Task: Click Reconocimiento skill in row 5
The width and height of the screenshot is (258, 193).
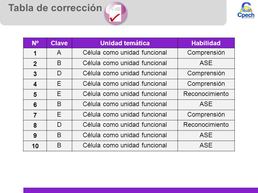Action: (x=206, y=94)
